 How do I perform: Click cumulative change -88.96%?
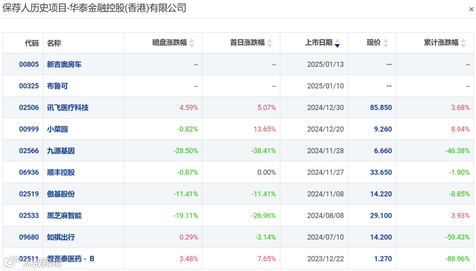pyautogui.click(x=457, y=259)
